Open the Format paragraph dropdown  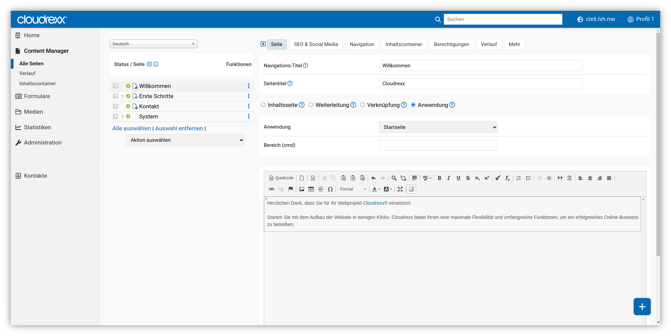coord(353,189)
